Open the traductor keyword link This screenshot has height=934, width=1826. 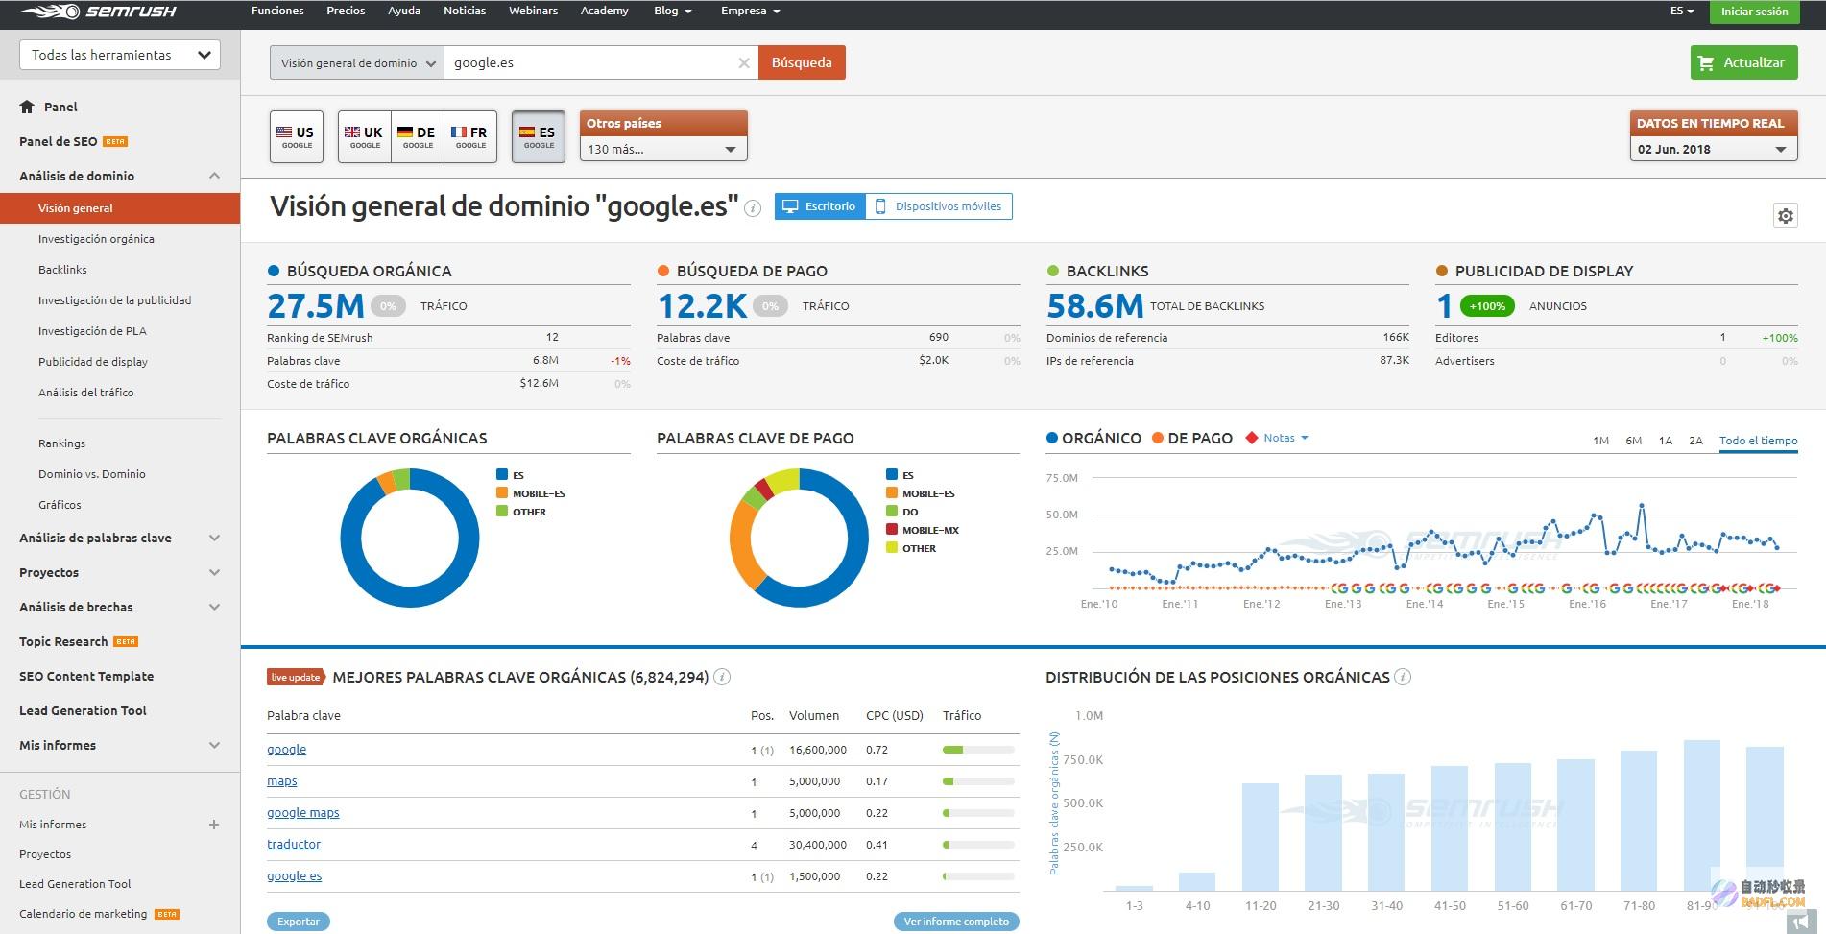[x=294, y=845]
